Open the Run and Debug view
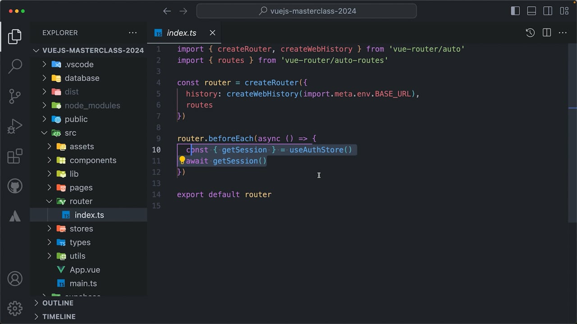577x324 pixels. [x=15, y=126]
